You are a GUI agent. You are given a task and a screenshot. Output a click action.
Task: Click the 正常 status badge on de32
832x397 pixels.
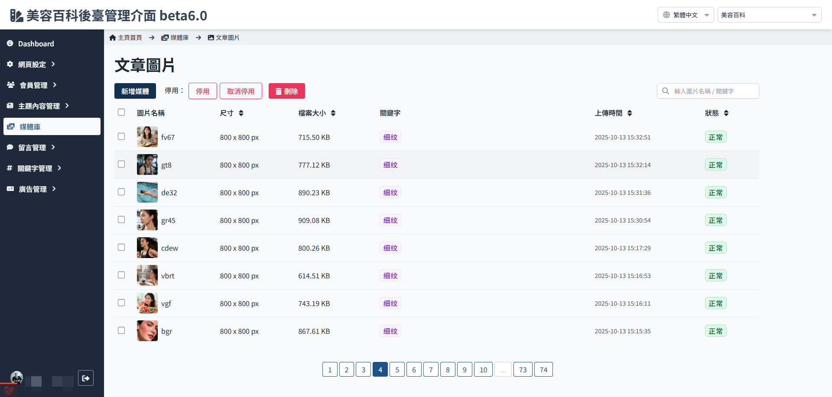[x=716, y=192]
